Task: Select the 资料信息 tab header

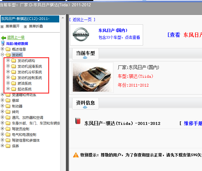Action: point(85,104)
